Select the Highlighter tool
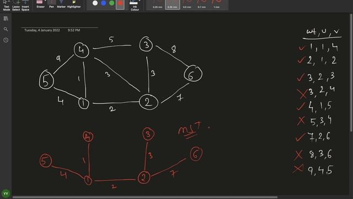The image size is (353, 199). click(74, 4)
